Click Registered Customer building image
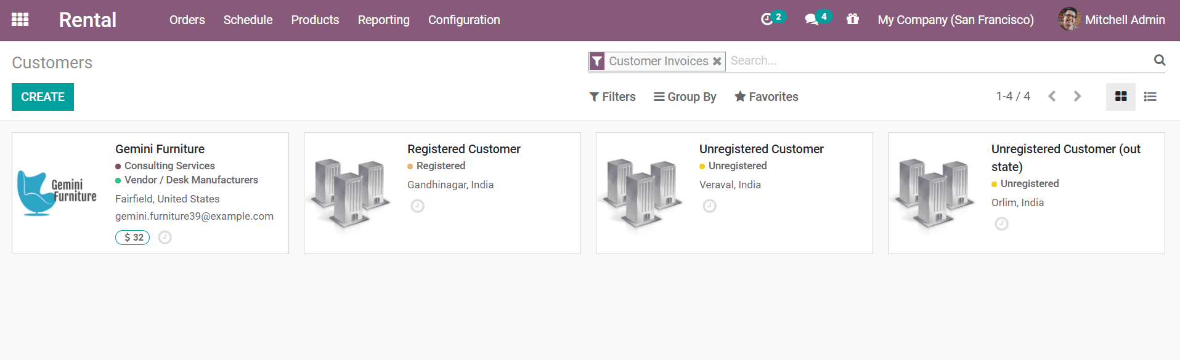The image size is (1180, 360). (349, 193)
